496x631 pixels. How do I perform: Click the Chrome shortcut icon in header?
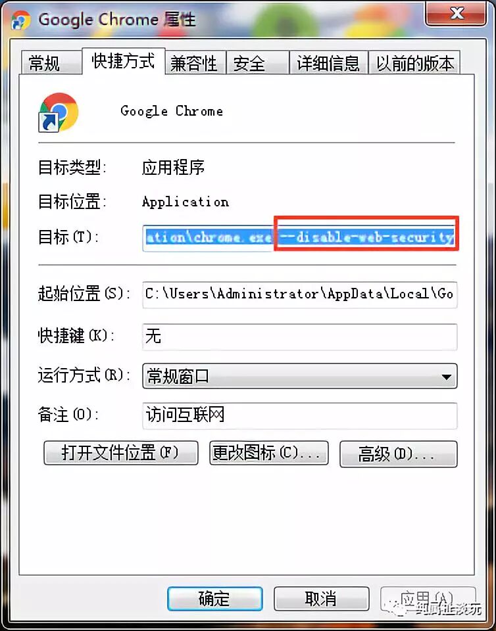pos(59,112)
